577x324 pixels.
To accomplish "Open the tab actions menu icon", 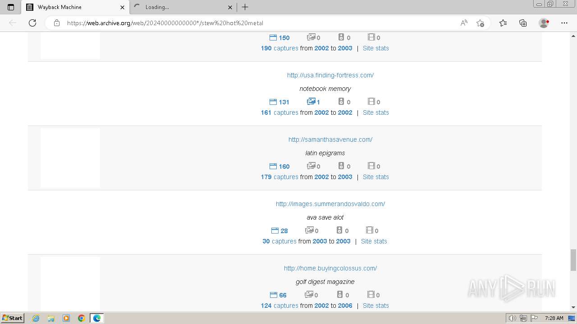I will [x=11, y=7].
